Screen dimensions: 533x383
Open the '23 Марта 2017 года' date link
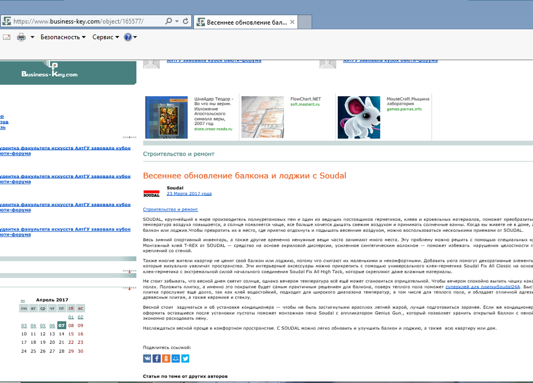coord(189,193)
